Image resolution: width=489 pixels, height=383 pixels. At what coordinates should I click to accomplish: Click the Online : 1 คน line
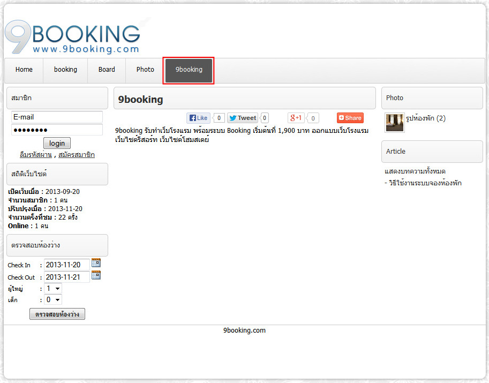tap(28, 226)
